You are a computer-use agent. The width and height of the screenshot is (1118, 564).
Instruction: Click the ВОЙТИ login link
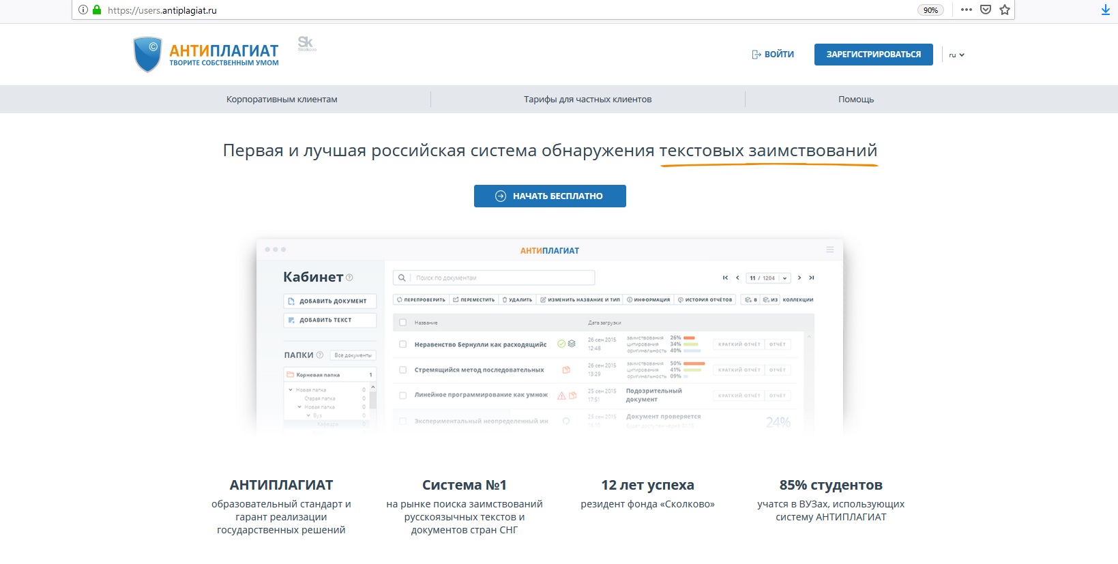(773, 55)
